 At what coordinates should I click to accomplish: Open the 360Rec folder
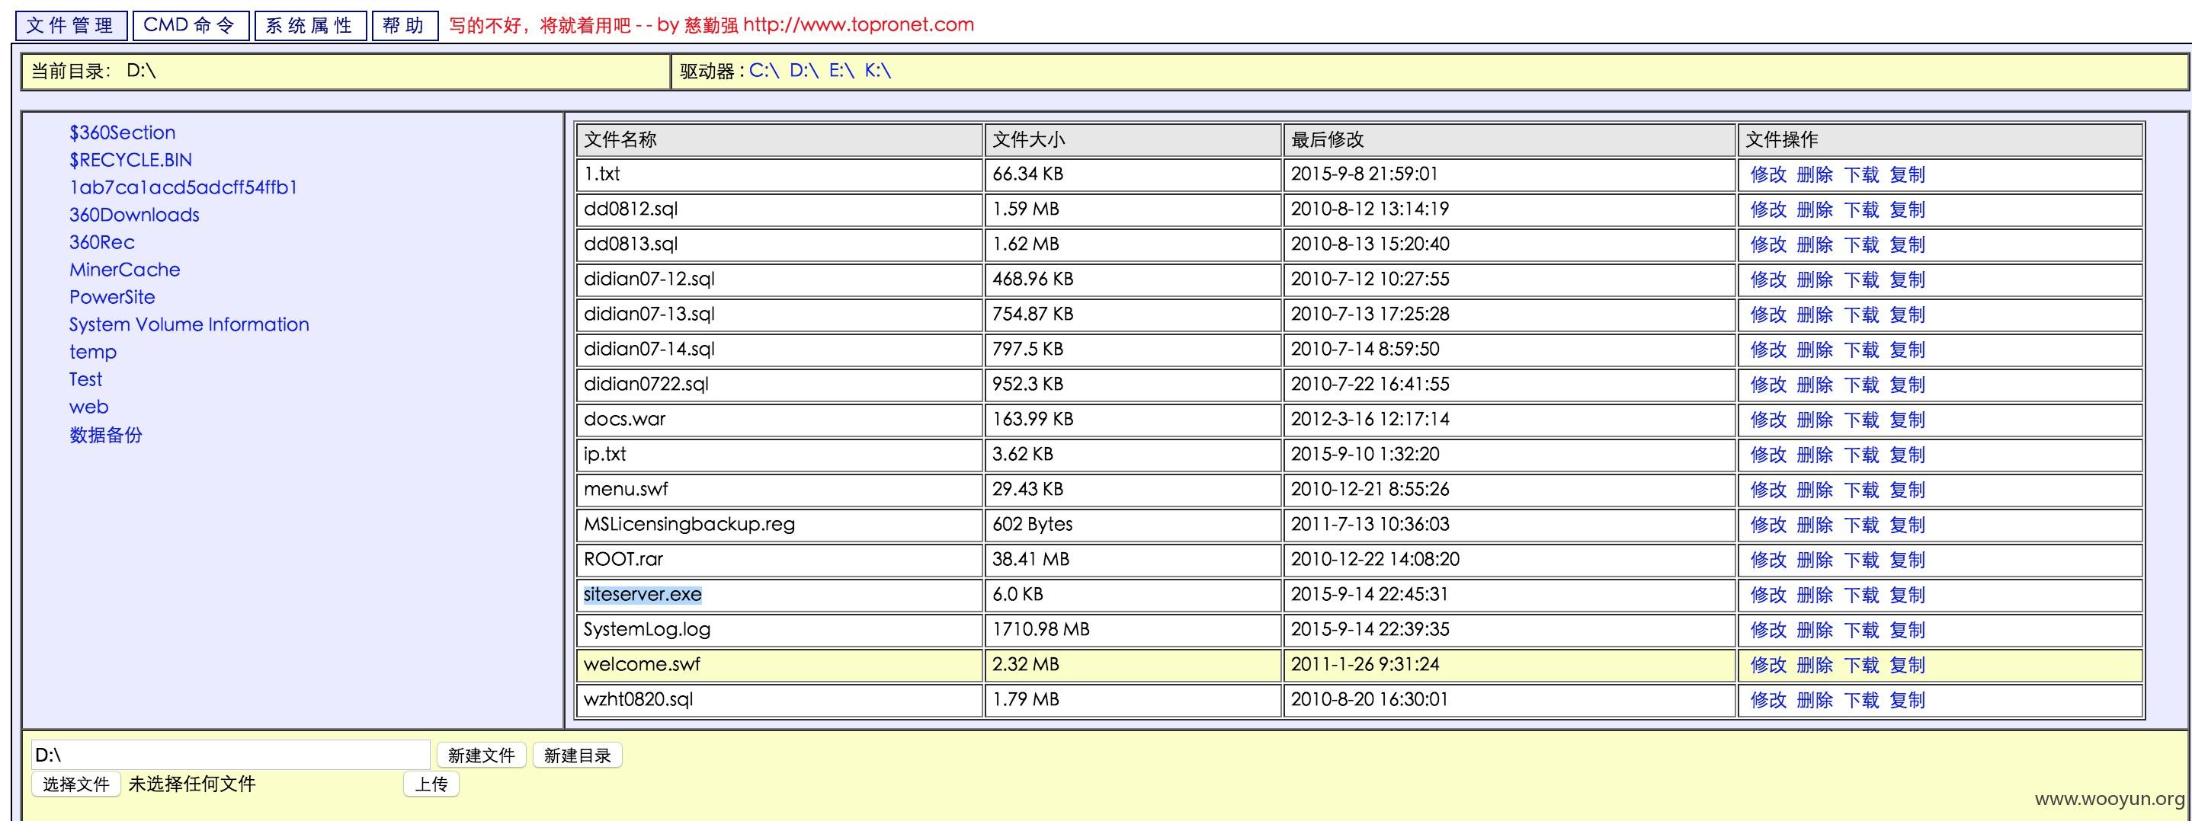pyautogui.click(x=102, y=242)
